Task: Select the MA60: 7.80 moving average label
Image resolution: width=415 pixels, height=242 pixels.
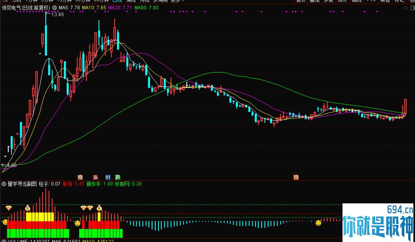Action: tap(147, 8)
